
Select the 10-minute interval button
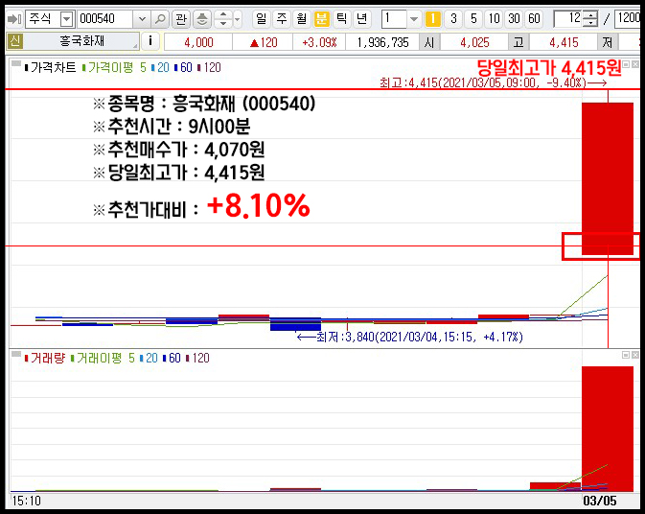pos(494,19)
